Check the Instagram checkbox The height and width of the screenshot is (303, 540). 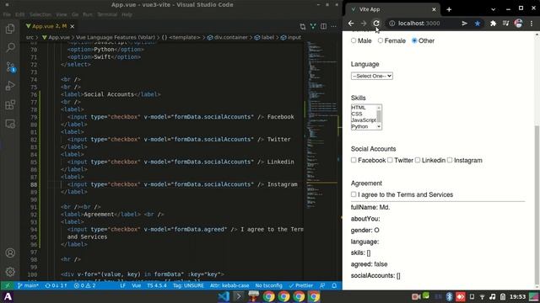pyautogui.click(x=450, y=160)
